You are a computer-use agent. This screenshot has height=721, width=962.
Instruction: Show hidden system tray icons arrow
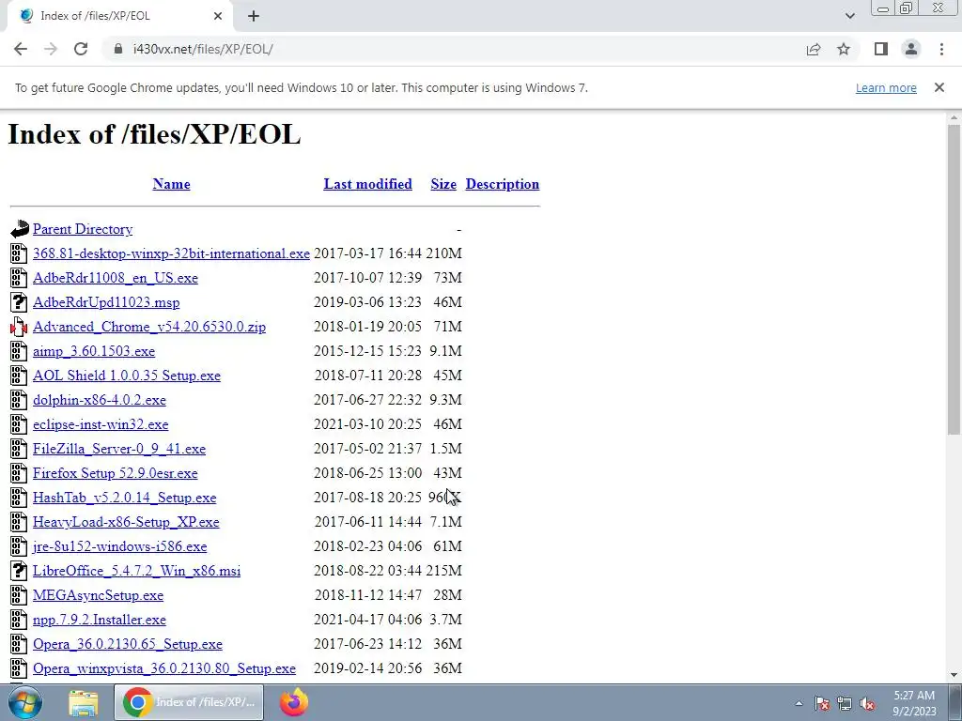coord(799,703)
